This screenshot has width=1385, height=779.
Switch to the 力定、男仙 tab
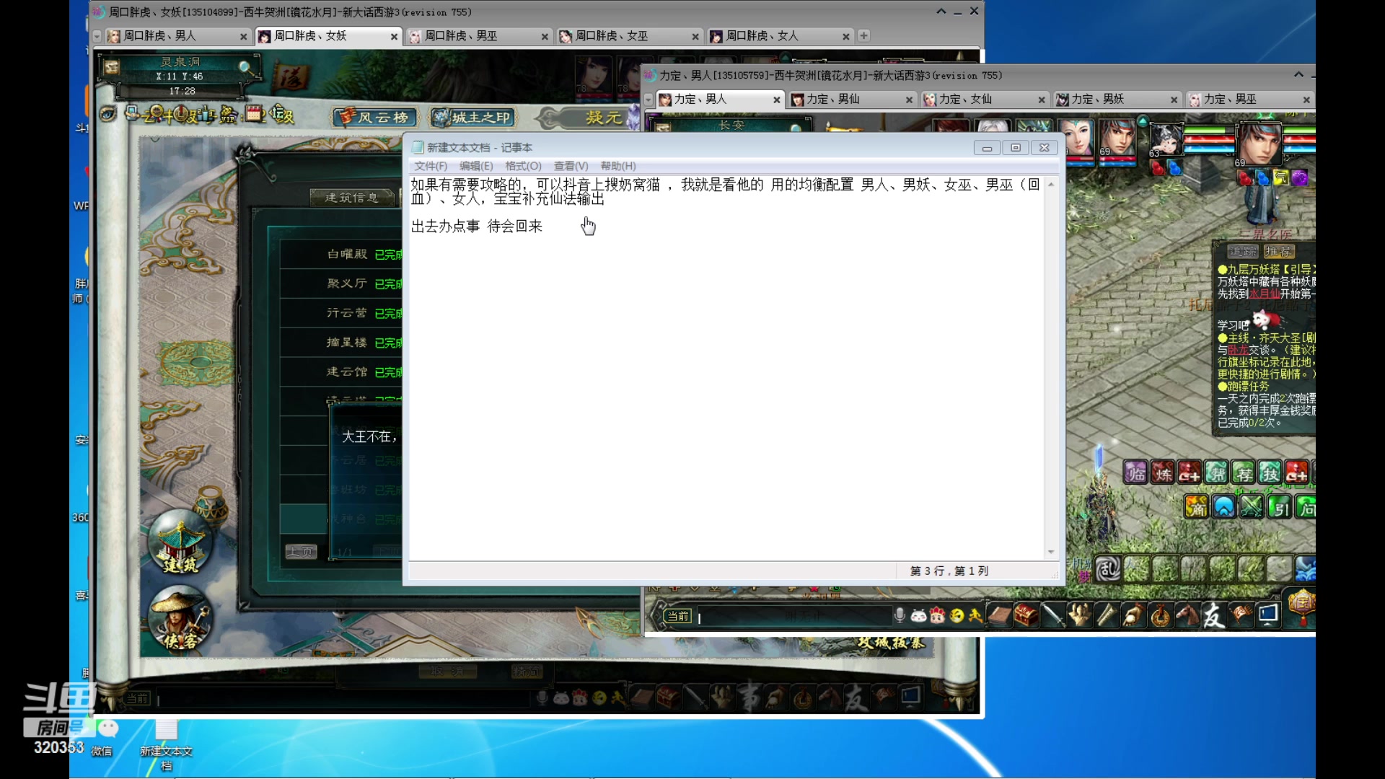pyautogui.click(x=853, y=100)
